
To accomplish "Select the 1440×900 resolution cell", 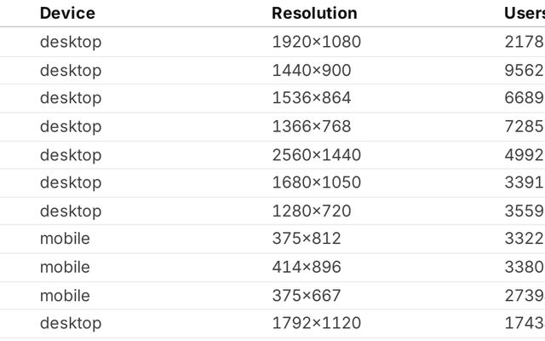I will click(x=311, y=70).
